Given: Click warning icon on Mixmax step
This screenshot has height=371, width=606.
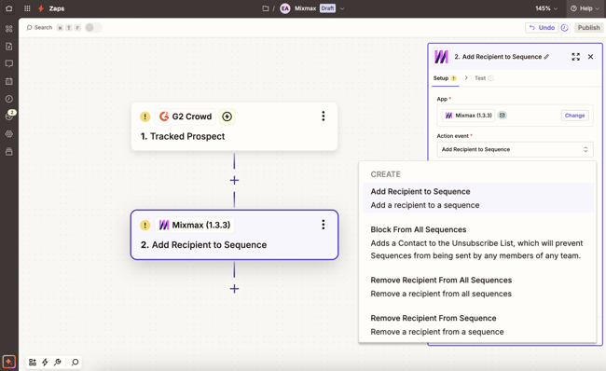Looking at the screenshot, I should coord(145,225).
